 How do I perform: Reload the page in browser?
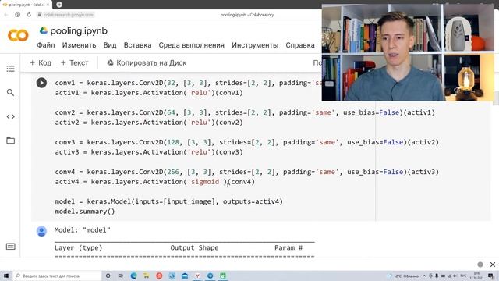[x=29, y=15]
